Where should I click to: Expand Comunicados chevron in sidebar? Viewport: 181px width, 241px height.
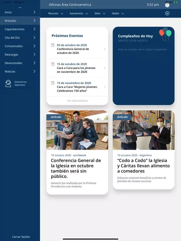(x=35, y=46)
